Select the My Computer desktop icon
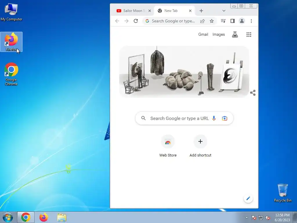This screenshot has height=223, width=297. 11,12
